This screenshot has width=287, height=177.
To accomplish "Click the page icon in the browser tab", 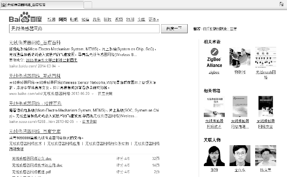I will click(x=3, y=5).
